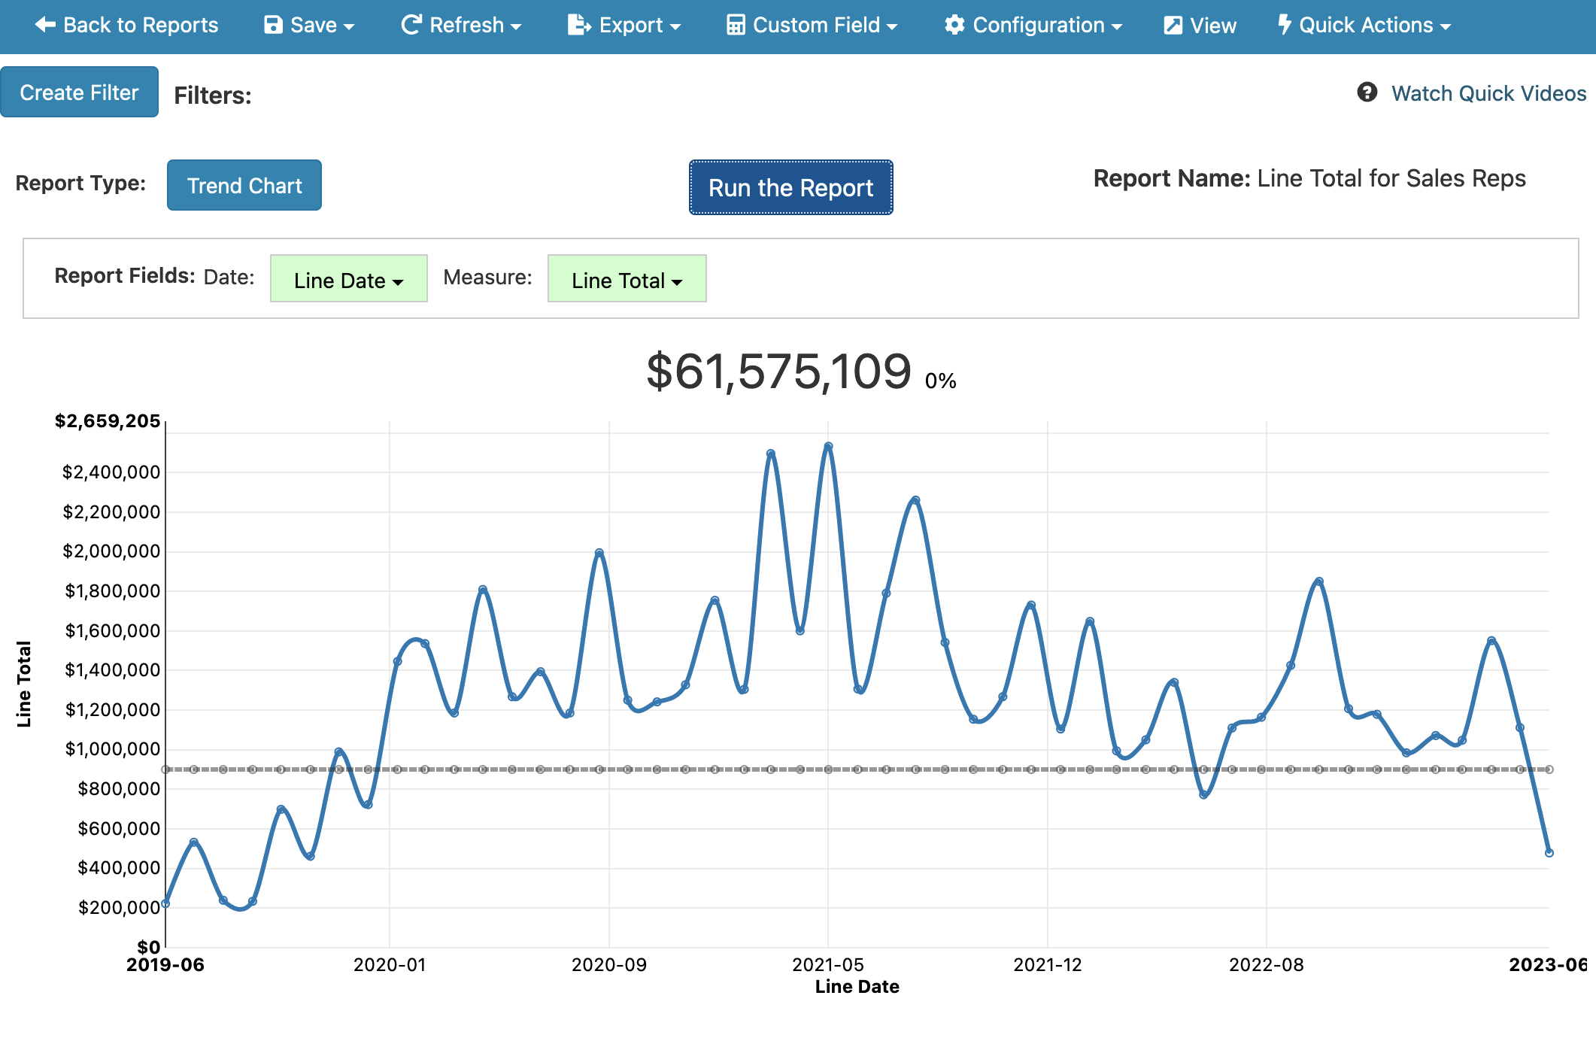Click the peak data point near 2021-05
The image size is (1596, 1041).
point(828,446)
